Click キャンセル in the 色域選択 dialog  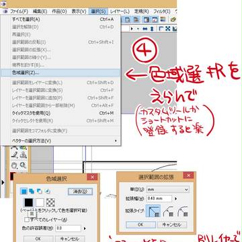tap(70, 239)
